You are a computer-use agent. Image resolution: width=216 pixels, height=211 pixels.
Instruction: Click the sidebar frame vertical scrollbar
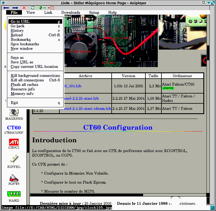pyautogui.click(x=28, y=131)
